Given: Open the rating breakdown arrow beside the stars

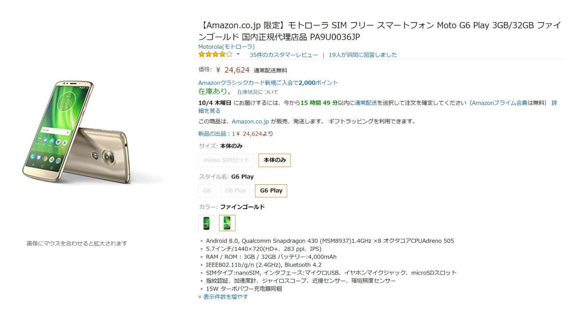Looking at the screenshot, I should [238, 54].
